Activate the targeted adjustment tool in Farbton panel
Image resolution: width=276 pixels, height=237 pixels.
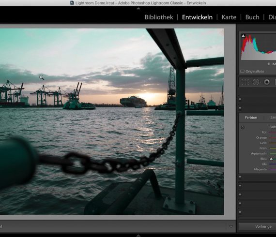(x=243, y=127)
